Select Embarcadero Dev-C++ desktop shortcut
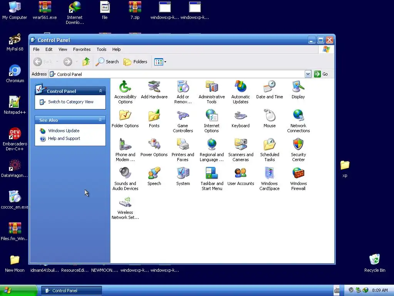394x296 pixels. click(15, 139)
